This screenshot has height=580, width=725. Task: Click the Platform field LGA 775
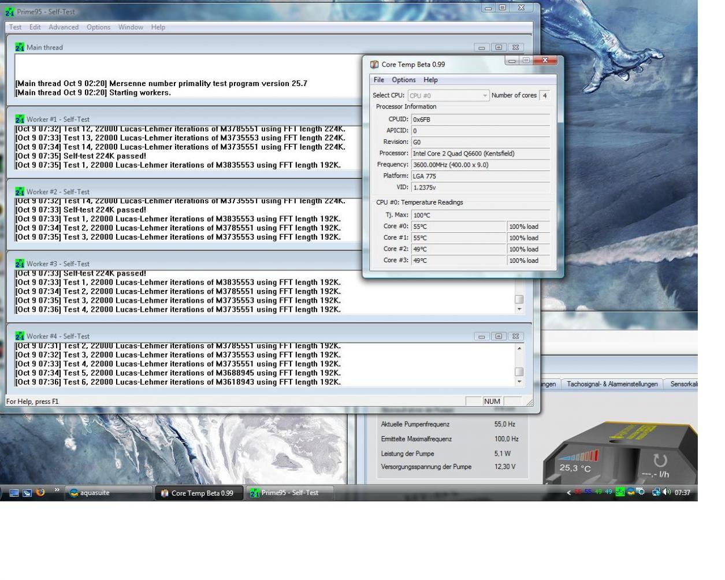(480, 176)
